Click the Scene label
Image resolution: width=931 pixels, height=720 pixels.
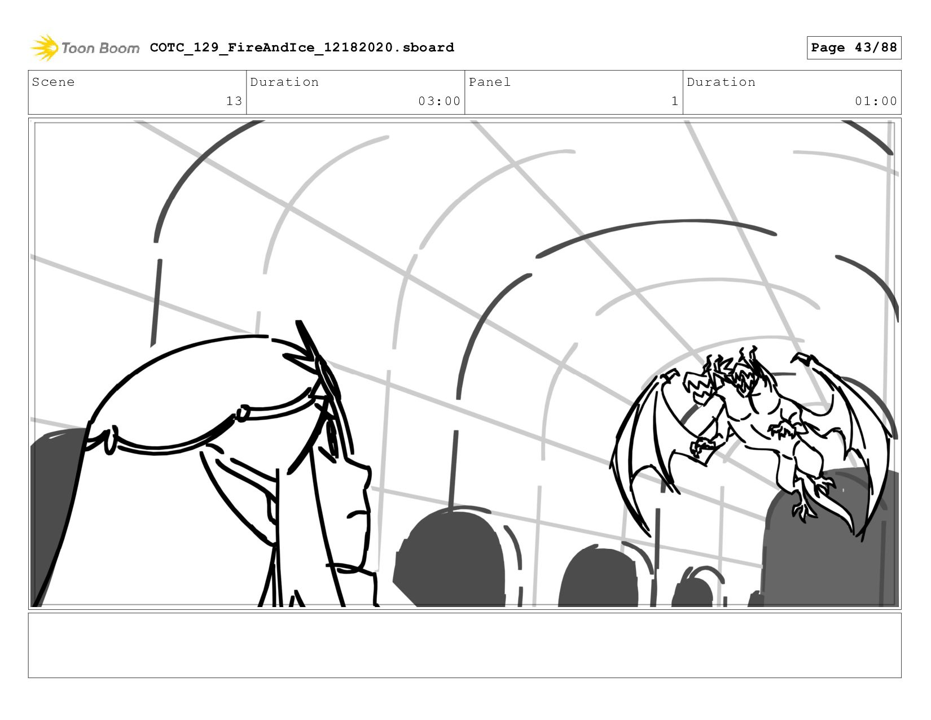pos(53,82)
